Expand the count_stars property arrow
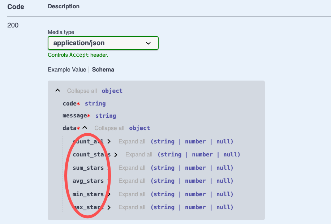This screenshot has width=331, height=224. 116,155
